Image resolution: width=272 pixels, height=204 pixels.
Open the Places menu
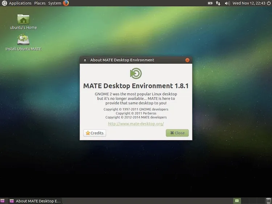(40, 3)
